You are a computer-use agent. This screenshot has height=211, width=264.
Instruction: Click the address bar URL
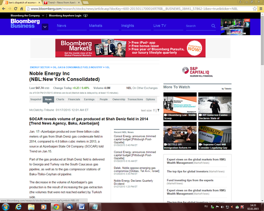134,9
